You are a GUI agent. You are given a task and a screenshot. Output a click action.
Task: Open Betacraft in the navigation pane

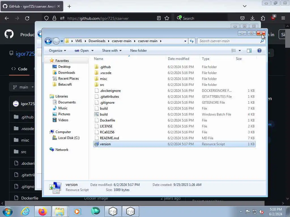tap(65, 84)
